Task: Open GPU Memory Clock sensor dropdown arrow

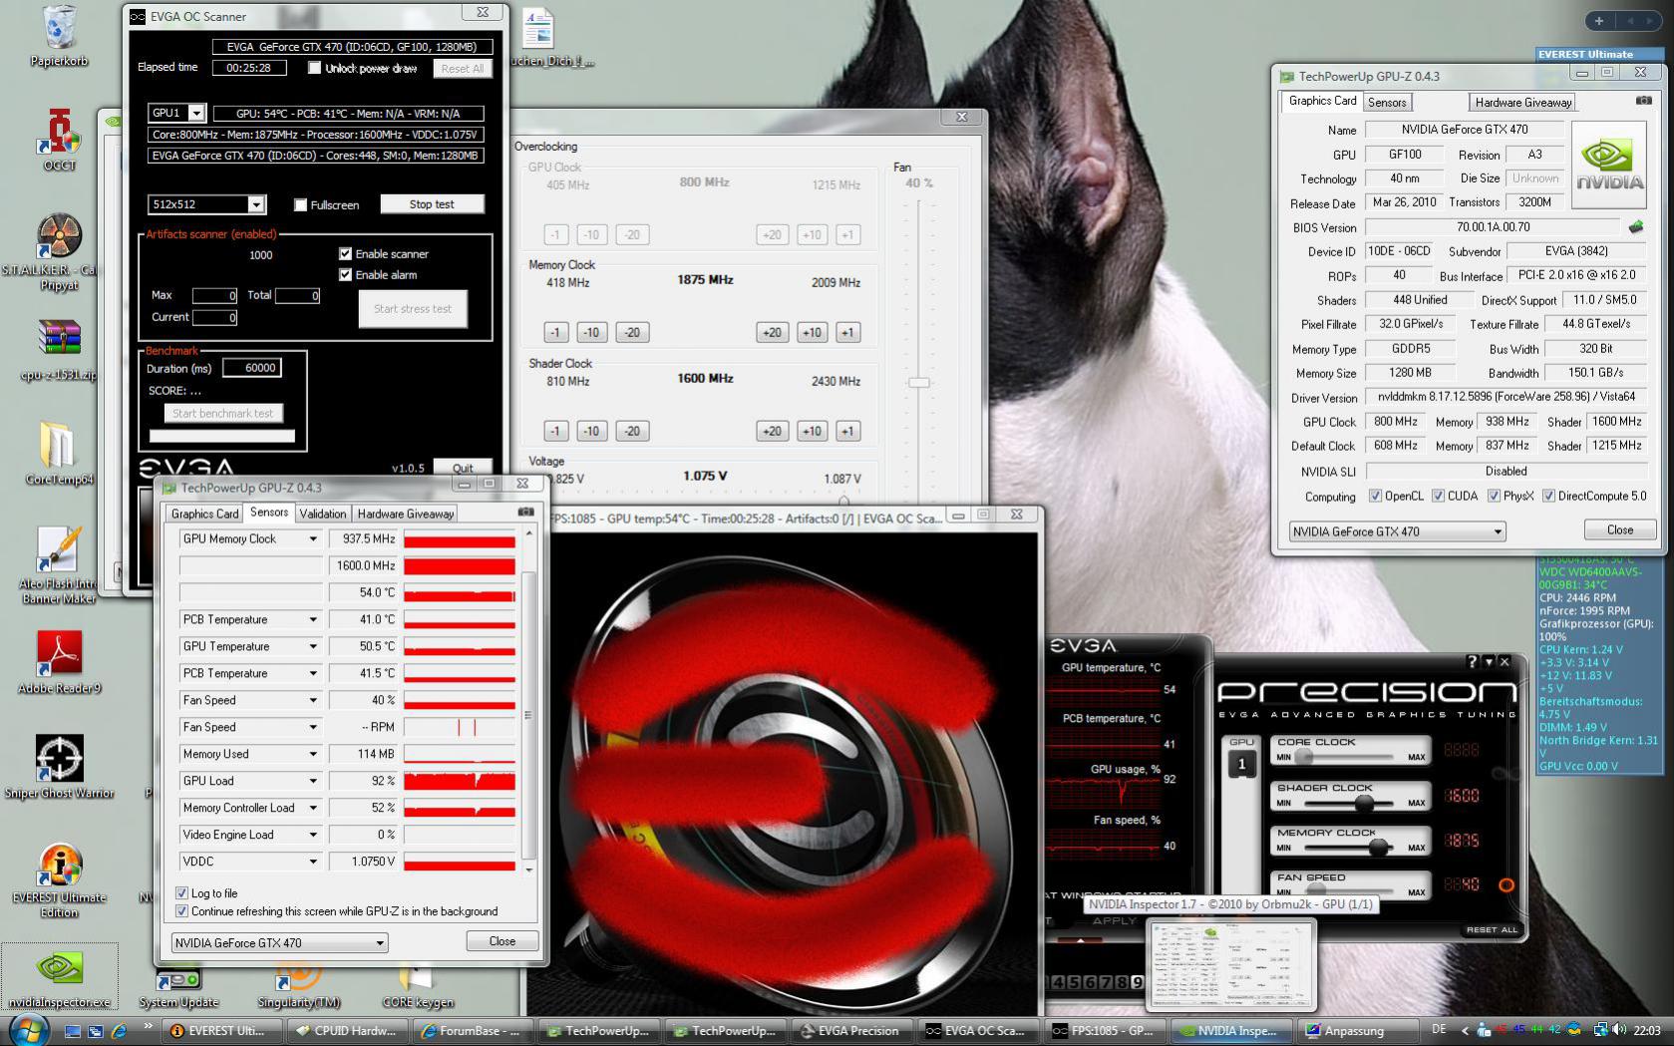Action: pos(312,539)
